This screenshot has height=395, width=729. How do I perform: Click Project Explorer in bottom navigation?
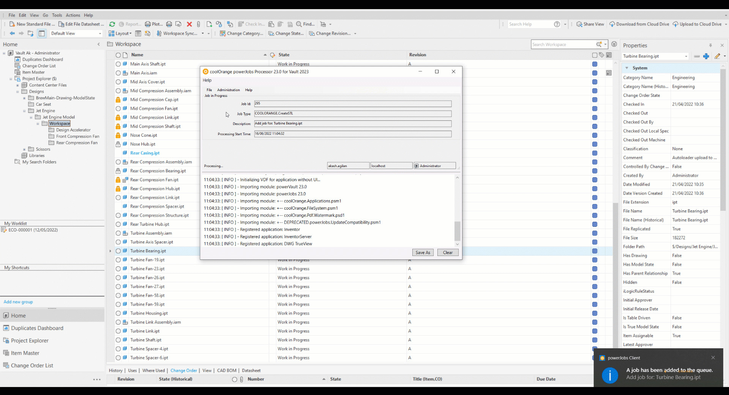(x=30, y=341)
